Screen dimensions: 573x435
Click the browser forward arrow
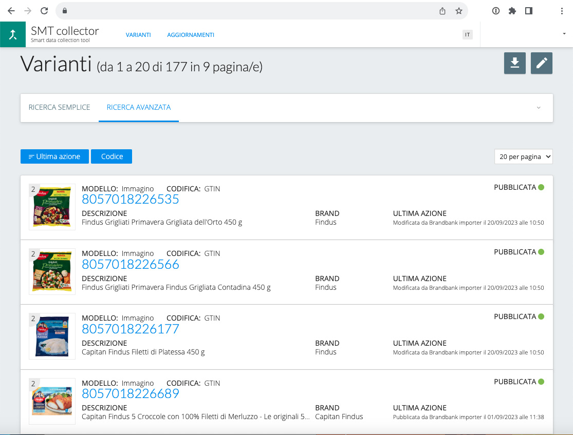click(28, 11)
